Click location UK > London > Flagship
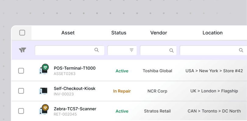The width and height of the screenshot is (247, 121). point(214,91)
